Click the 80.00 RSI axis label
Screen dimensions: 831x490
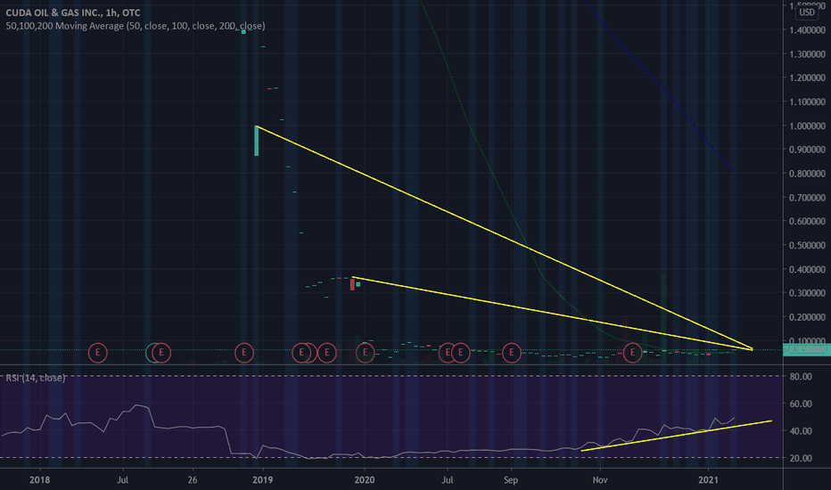pos(801,377)
